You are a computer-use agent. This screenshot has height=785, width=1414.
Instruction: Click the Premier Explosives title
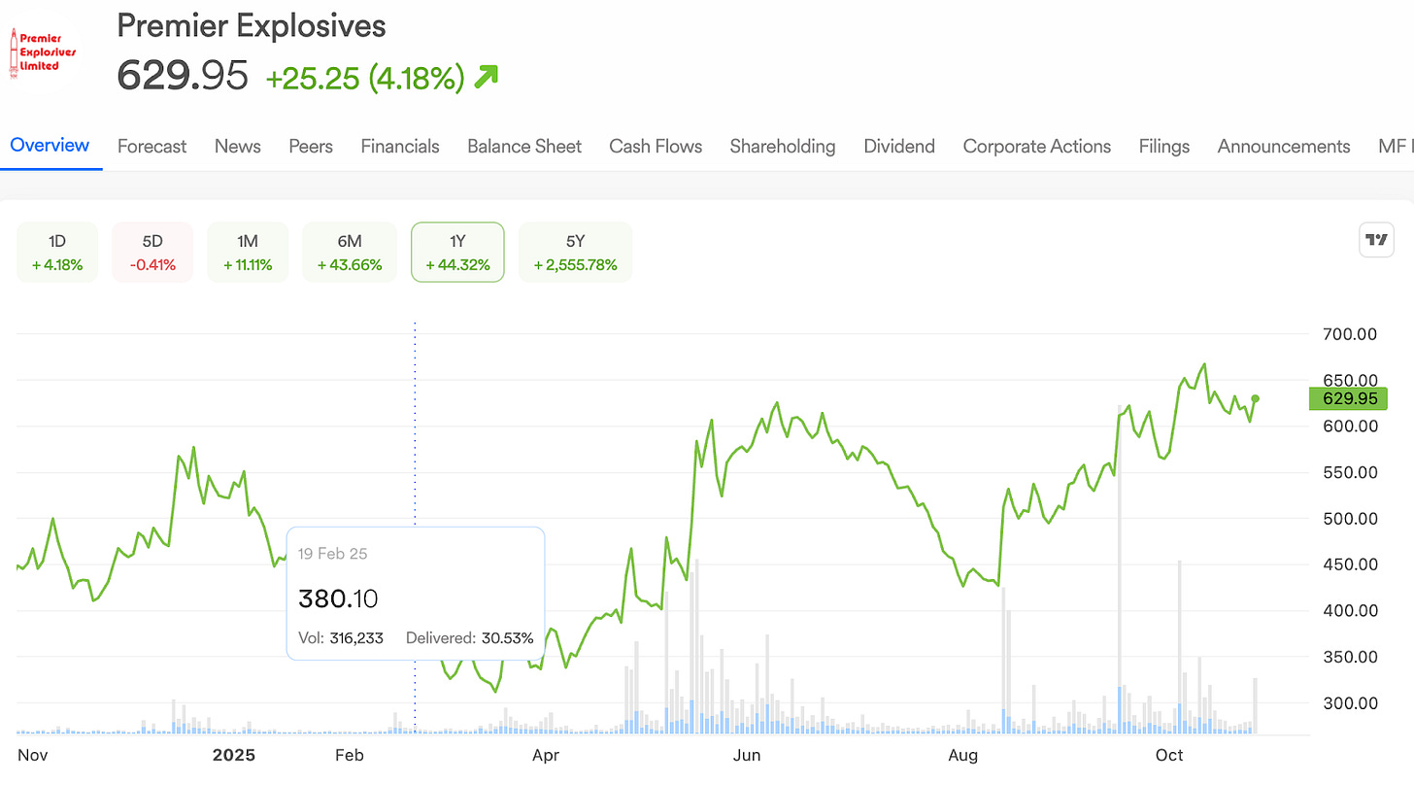(x=252, y=25)
